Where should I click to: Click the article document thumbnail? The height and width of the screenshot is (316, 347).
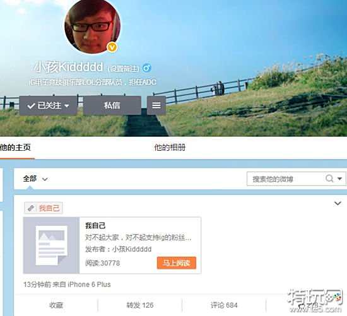[51, 245]
